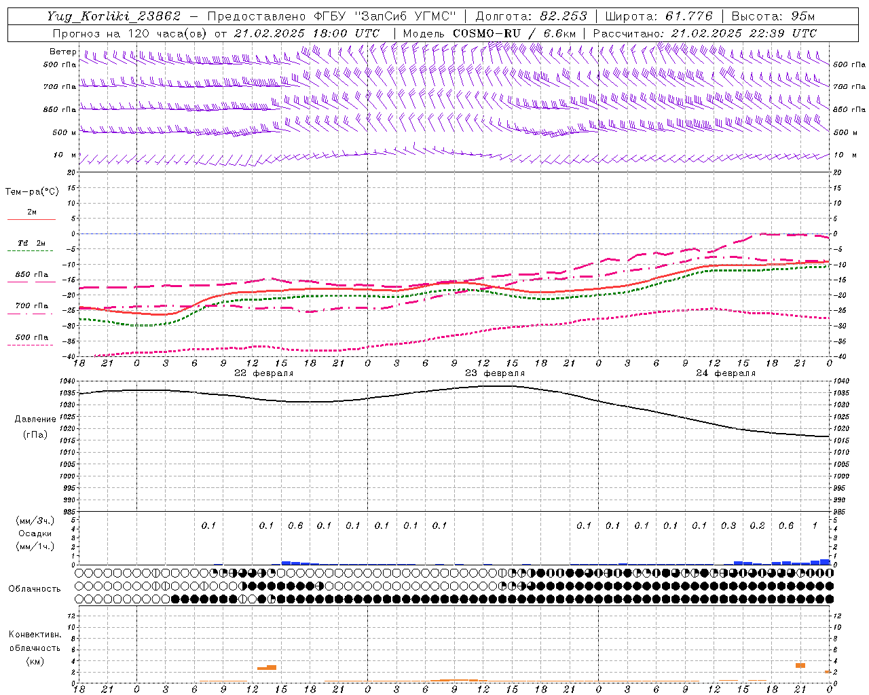869x695 pixels.
Task: Click the '(гПа)' unit under Давление
Action: 35,434
